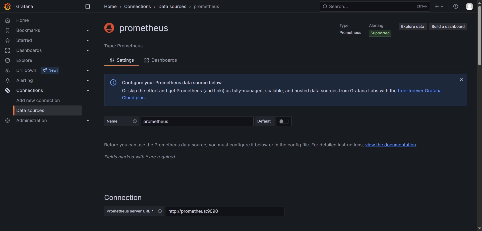Switch to the Dashboards tab
This screenshot has height=231, width=482.
coord(160,60)
